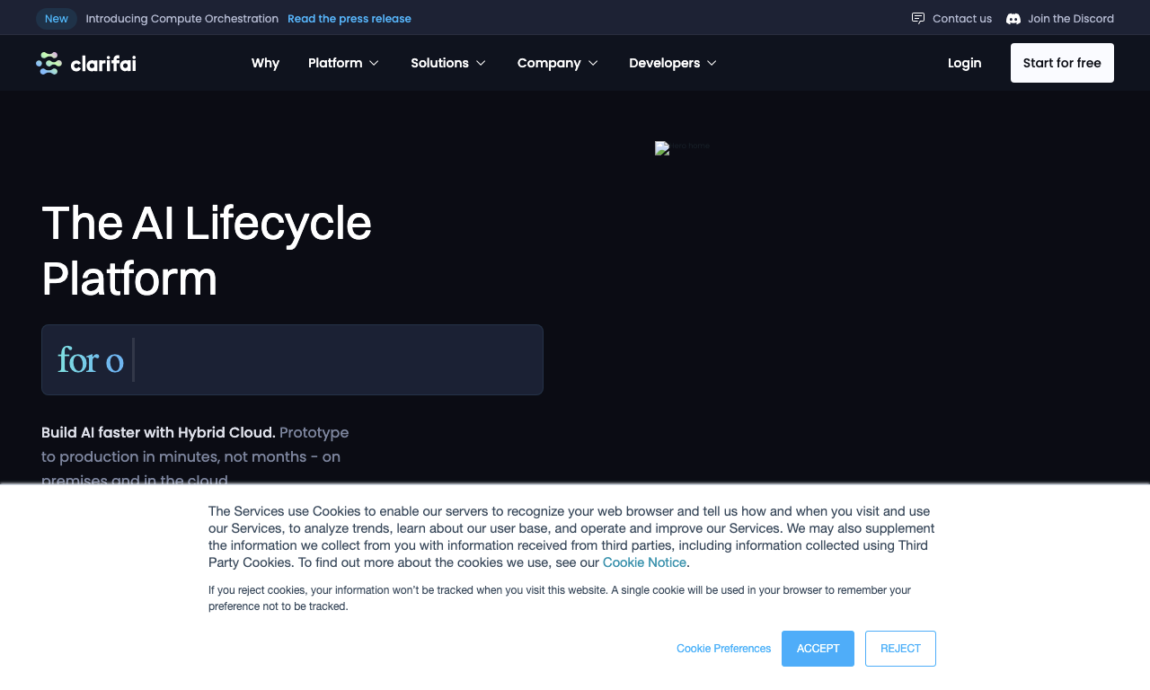Expand the Developers chevron
Screen dimensions: 1150x690
pyautogui.click(x=712, y=63)
